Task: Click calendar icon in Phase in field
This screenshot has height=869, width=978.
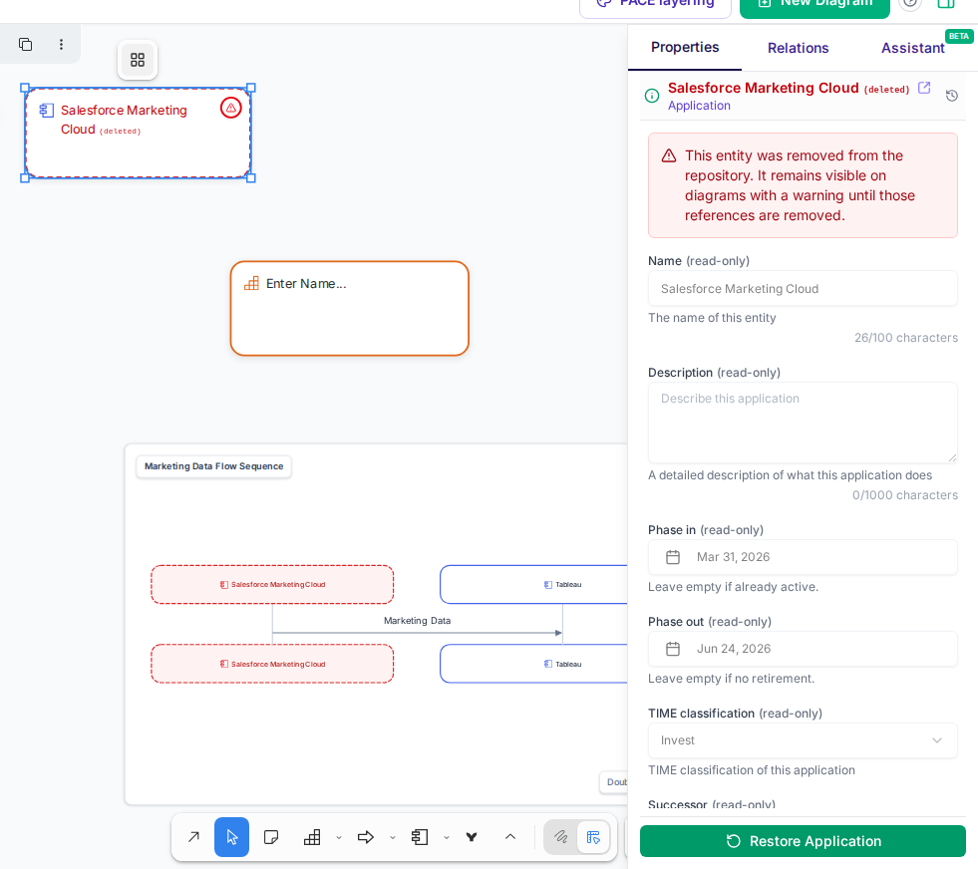Action: pos(673,557)
